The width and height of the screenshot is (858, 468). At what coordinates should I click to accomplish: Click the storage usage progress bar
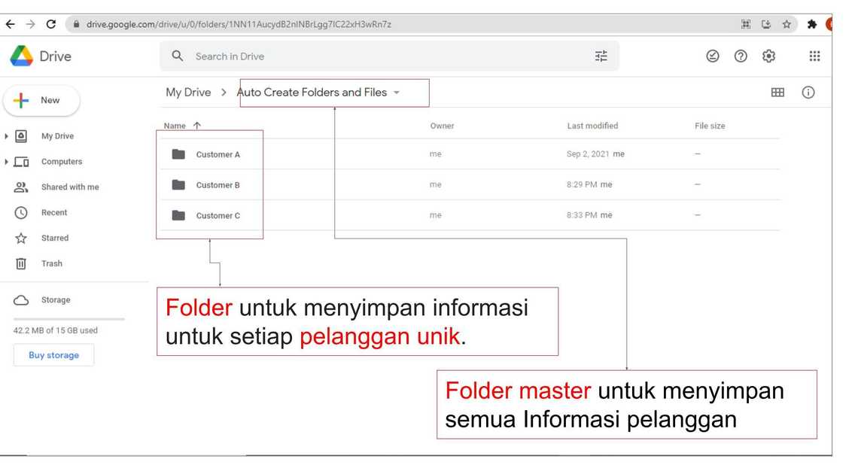(x=68, y=319)
